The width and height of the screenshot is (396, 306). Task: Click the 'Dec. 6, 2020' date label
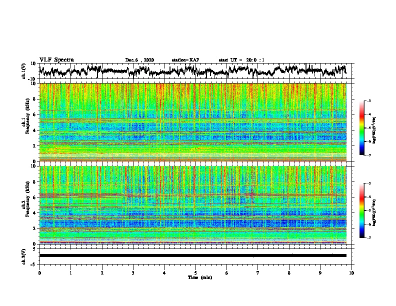139,60
